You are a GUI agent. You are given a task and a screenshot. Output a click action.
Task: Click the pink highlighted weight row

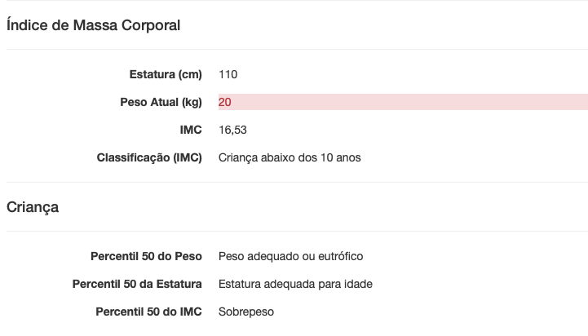(403, 102)
